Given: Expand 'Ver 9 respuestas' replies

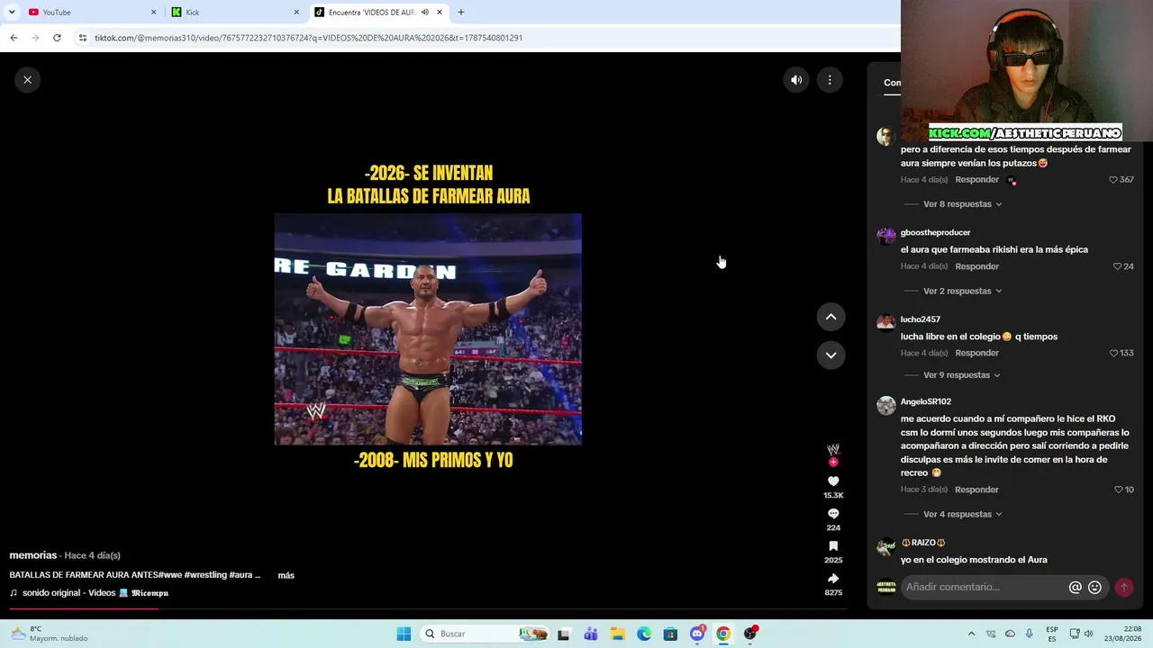Looking at the screenshot, I should tap(962, 375).
